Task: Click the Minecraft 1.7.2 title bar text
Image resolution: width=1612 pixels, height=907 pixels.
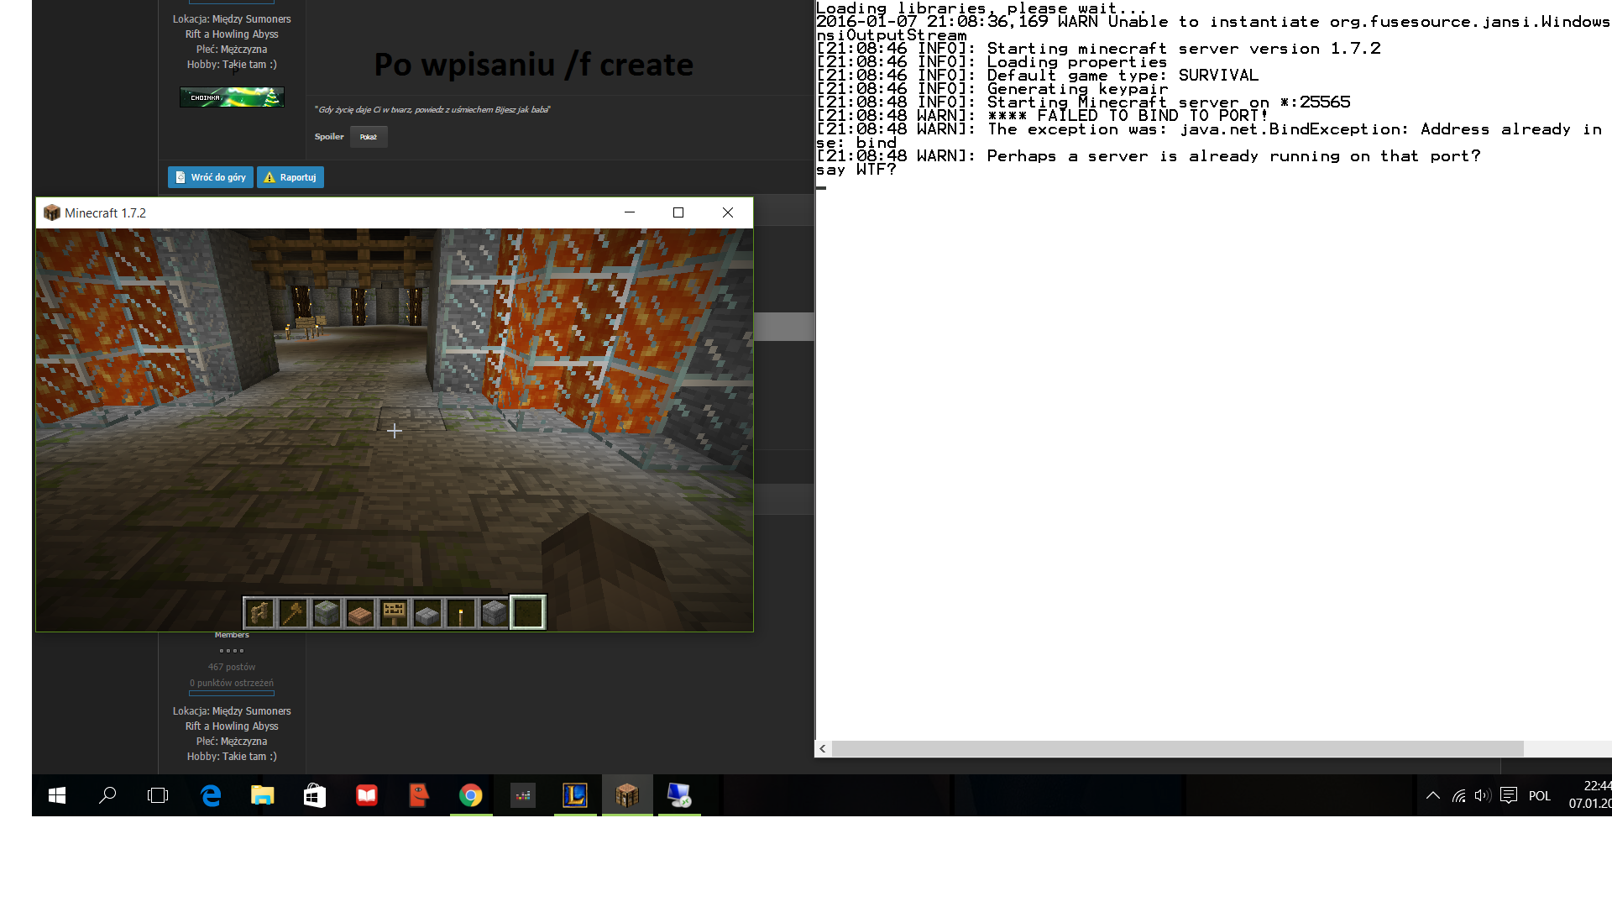Action: pyautogui.click(x=105, y=213)
